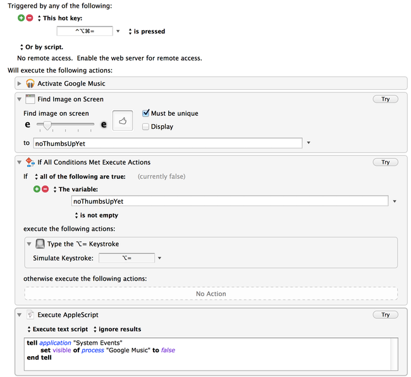
Task: Click the thumbs-up image well
Action: 123,120
